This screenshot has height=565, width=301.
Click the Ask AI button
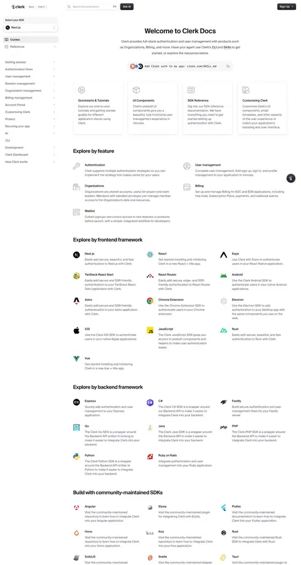point(127,6)
